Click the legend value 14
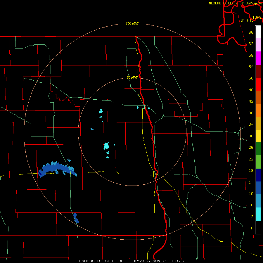Image resolution: width=263 pixels, height=263 pixels. tap(251, 182)
